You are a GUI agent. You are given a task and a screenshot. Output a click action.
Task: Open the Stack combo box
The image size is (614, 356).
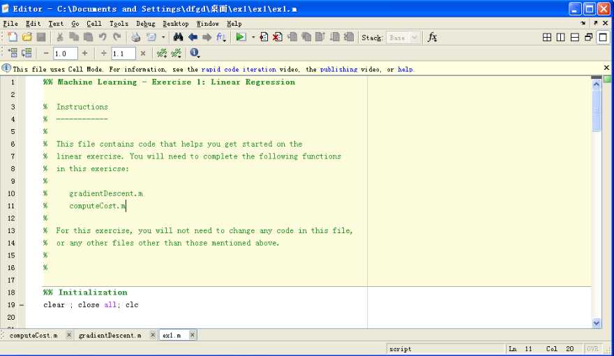point(403,38)
